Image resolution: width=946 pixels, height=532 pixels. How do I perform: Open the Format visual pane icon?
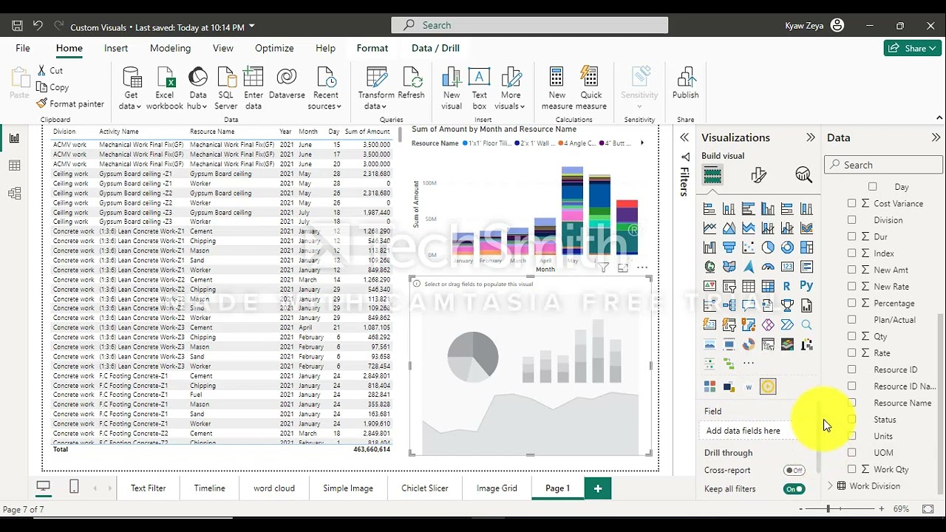(x=758, y=175)
